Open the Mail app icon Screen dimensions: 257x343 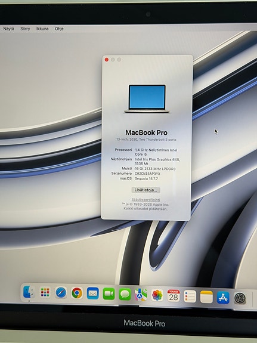point(93,293)
